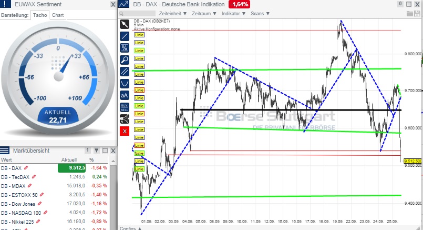Click the pencil icon next to DB - Nikkei 225
The width and height of the screenshot is (423, 230).
[x=38, y=222]
